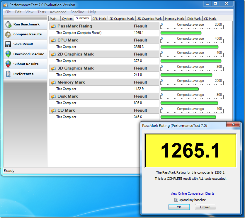Switch to the Main tab
245x218 pixels.
pyautogui.click(x=55, y=19)
